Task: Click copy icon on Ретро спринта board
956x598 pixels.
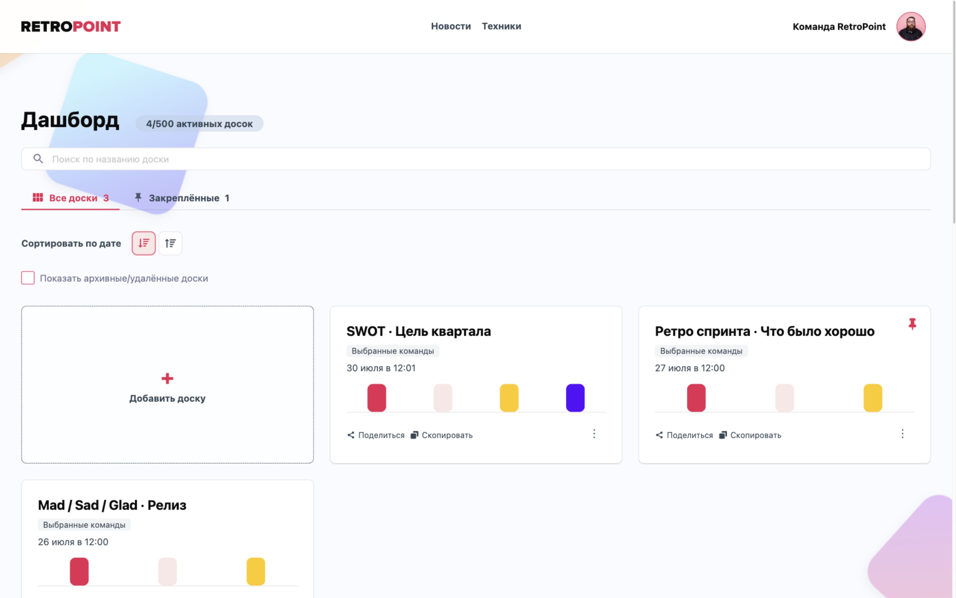Action: [x=723, y=435]
